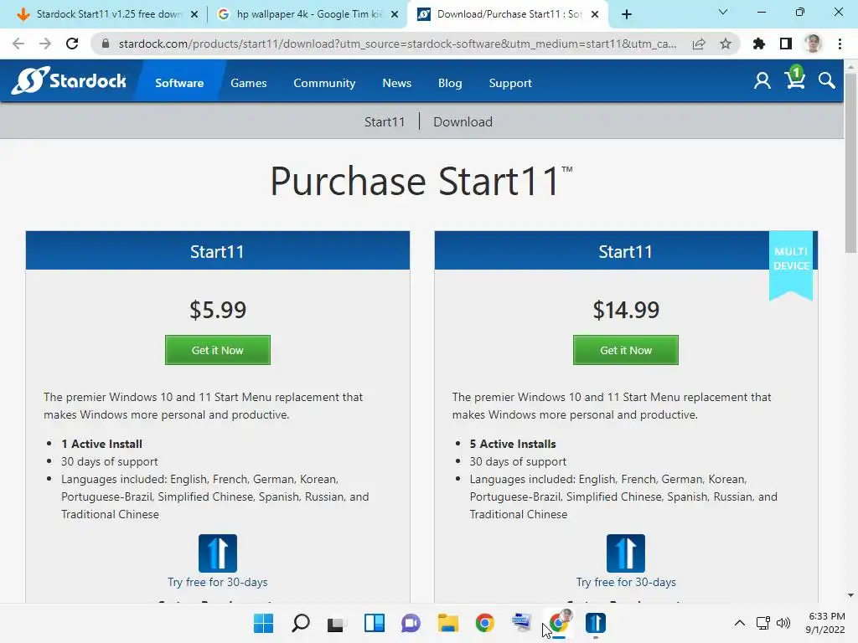Close the Stardock Start11 v1.25 tab
The height and width of the screenshot is (643, 858).
click(194, 14)
